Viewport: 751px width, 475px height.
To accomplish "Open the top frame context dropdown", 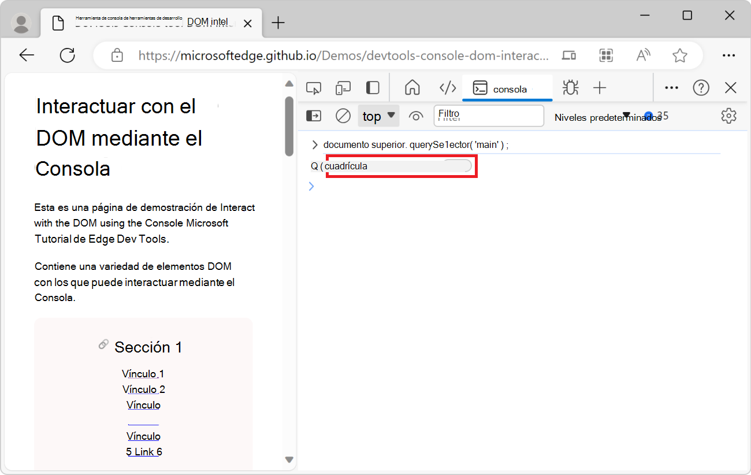I will click(378, 116).
